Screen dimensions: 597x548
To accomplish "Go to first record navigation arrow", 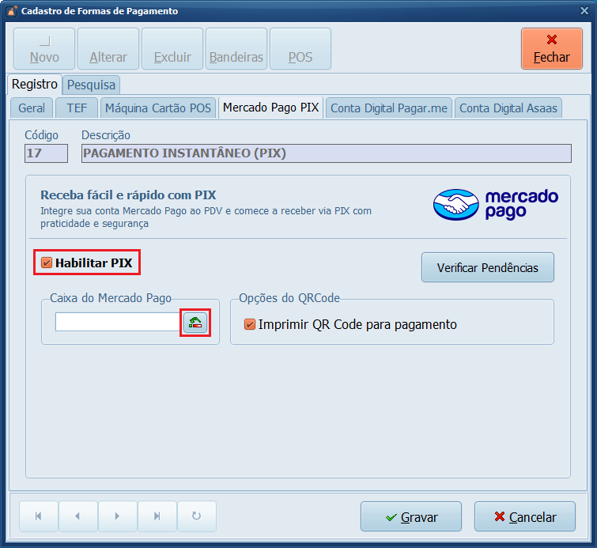I will (x=38, y=516).
